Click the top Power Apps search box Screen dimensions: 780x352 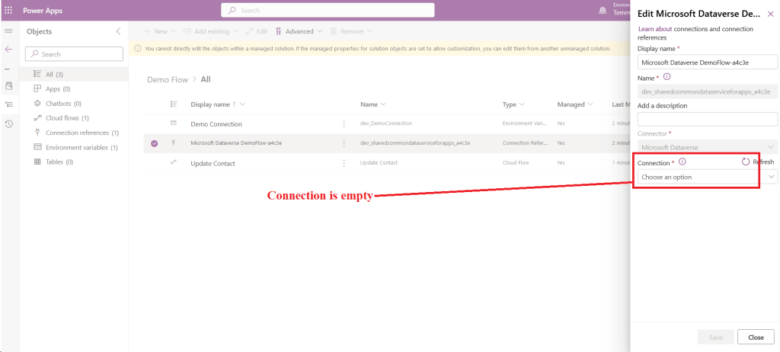(x=328, y=11)
